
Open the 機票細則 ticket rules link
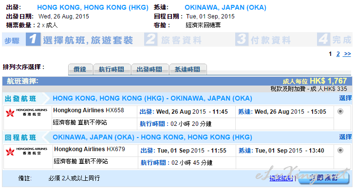[x=281, y=178]
